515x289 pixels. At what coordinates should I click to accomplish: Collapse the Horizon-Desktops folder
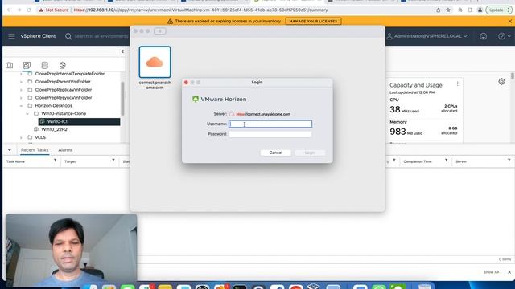[x=22, y=106]
